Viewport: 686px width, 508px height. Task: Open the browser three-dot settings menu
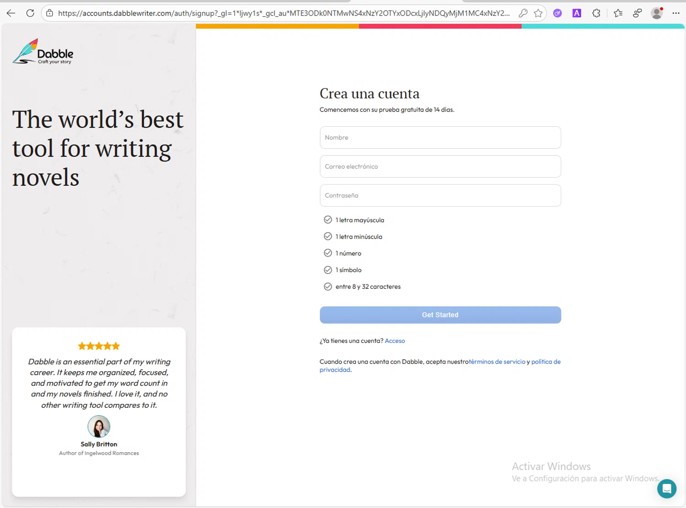pyautogui.click(x=676, y=13)
